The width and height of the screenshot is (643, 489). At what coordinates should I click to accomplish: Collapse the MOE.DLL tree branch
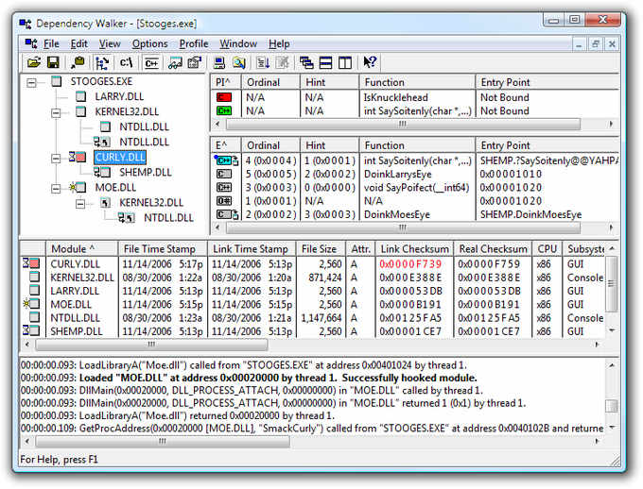[x=56, y=187]
